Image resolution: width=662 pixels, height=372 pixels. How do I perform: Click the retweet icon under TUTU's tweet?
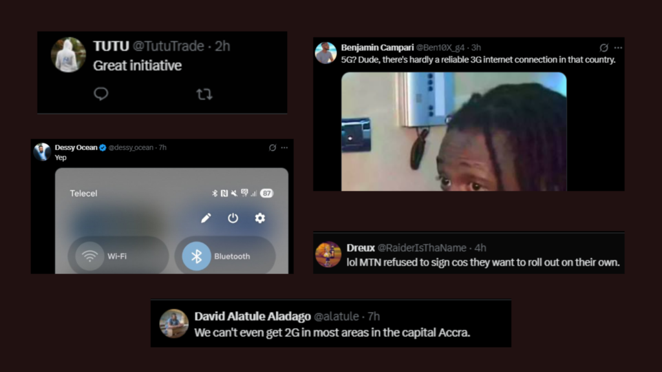204,94
